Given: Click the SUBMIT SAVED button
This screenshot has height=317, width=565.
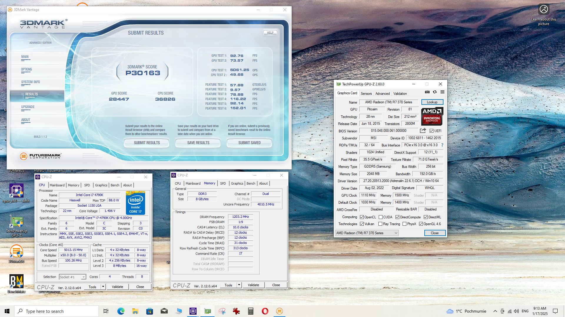Looking at the screenshot, I should (x=249, y=143).
